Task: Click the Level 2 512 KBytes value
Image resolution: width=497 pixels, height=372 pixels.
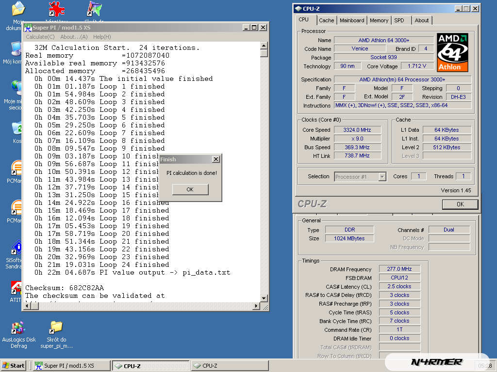Action: 447,147
